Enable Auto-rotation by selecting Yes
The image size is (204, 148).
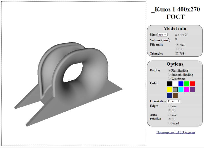tap(169, 115)
